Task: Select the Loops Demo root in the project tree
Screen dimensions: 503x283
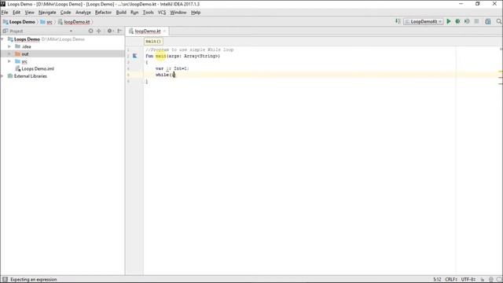Action: [27, 39]
